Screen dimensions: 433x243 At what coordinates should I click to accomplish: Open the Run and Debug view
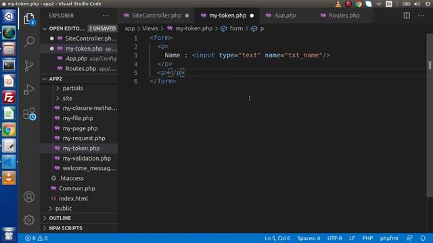click(x=29, y=89)
